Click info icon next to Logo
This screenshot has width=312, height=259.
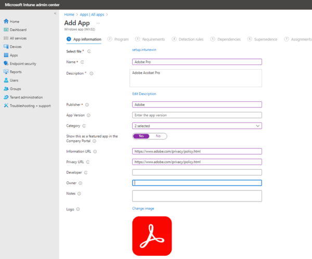(78, 209)
